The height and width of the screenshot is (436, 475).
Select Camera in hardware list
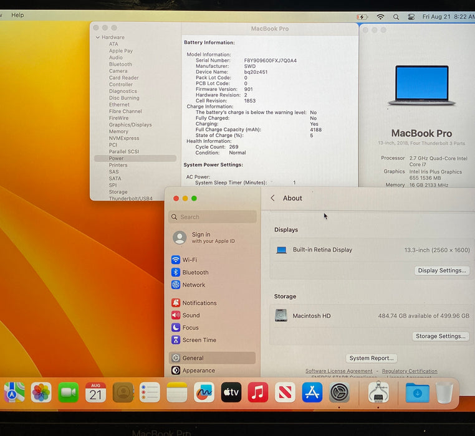118,71
